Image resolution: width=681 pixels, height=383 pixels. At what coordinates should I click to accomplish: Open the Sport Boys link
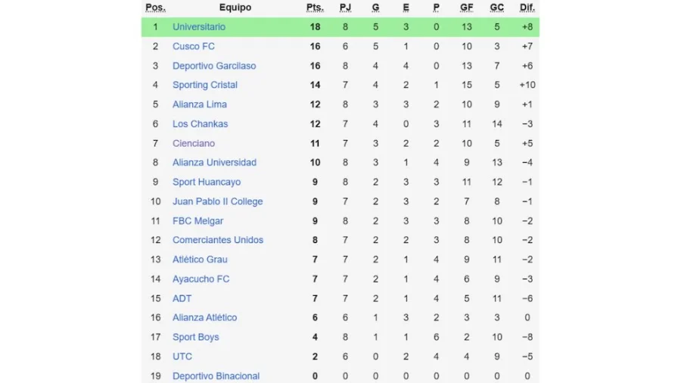(196, 337)
